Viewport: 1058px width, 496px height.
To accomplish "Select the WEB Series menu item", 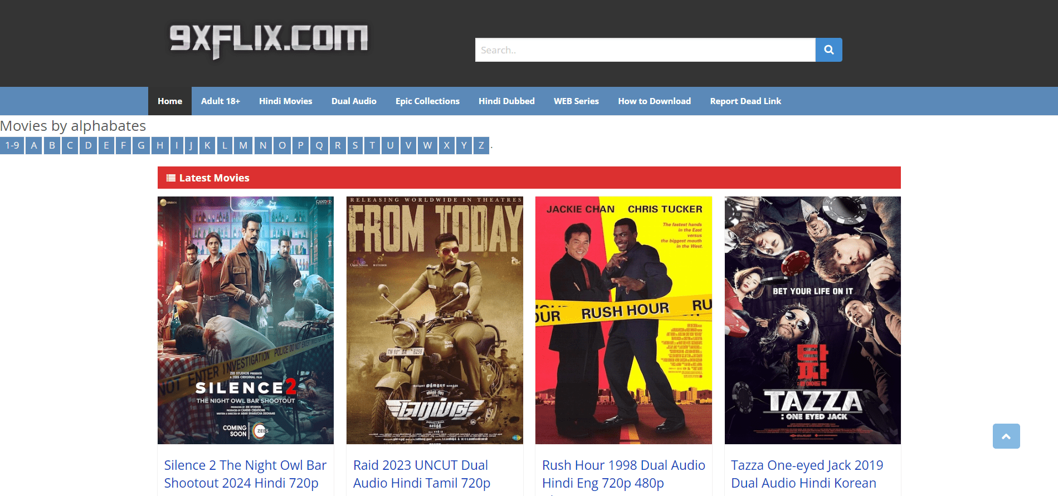I will 576,101.
